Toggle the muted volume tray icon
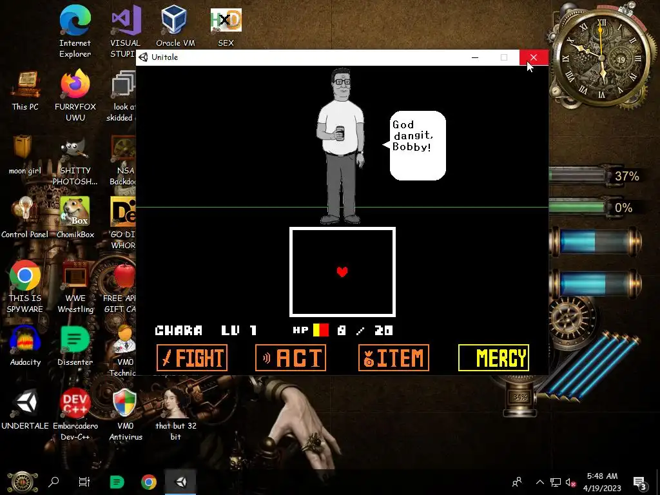 (x=571, y=482)
